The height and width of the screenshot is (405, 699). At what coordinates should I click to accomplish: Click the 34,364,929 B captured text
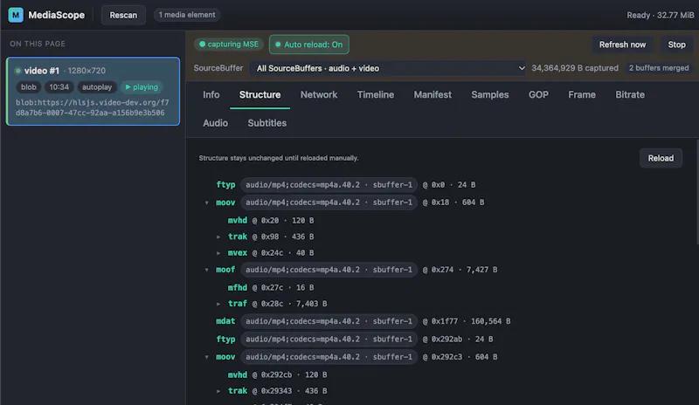coord(575,68)
